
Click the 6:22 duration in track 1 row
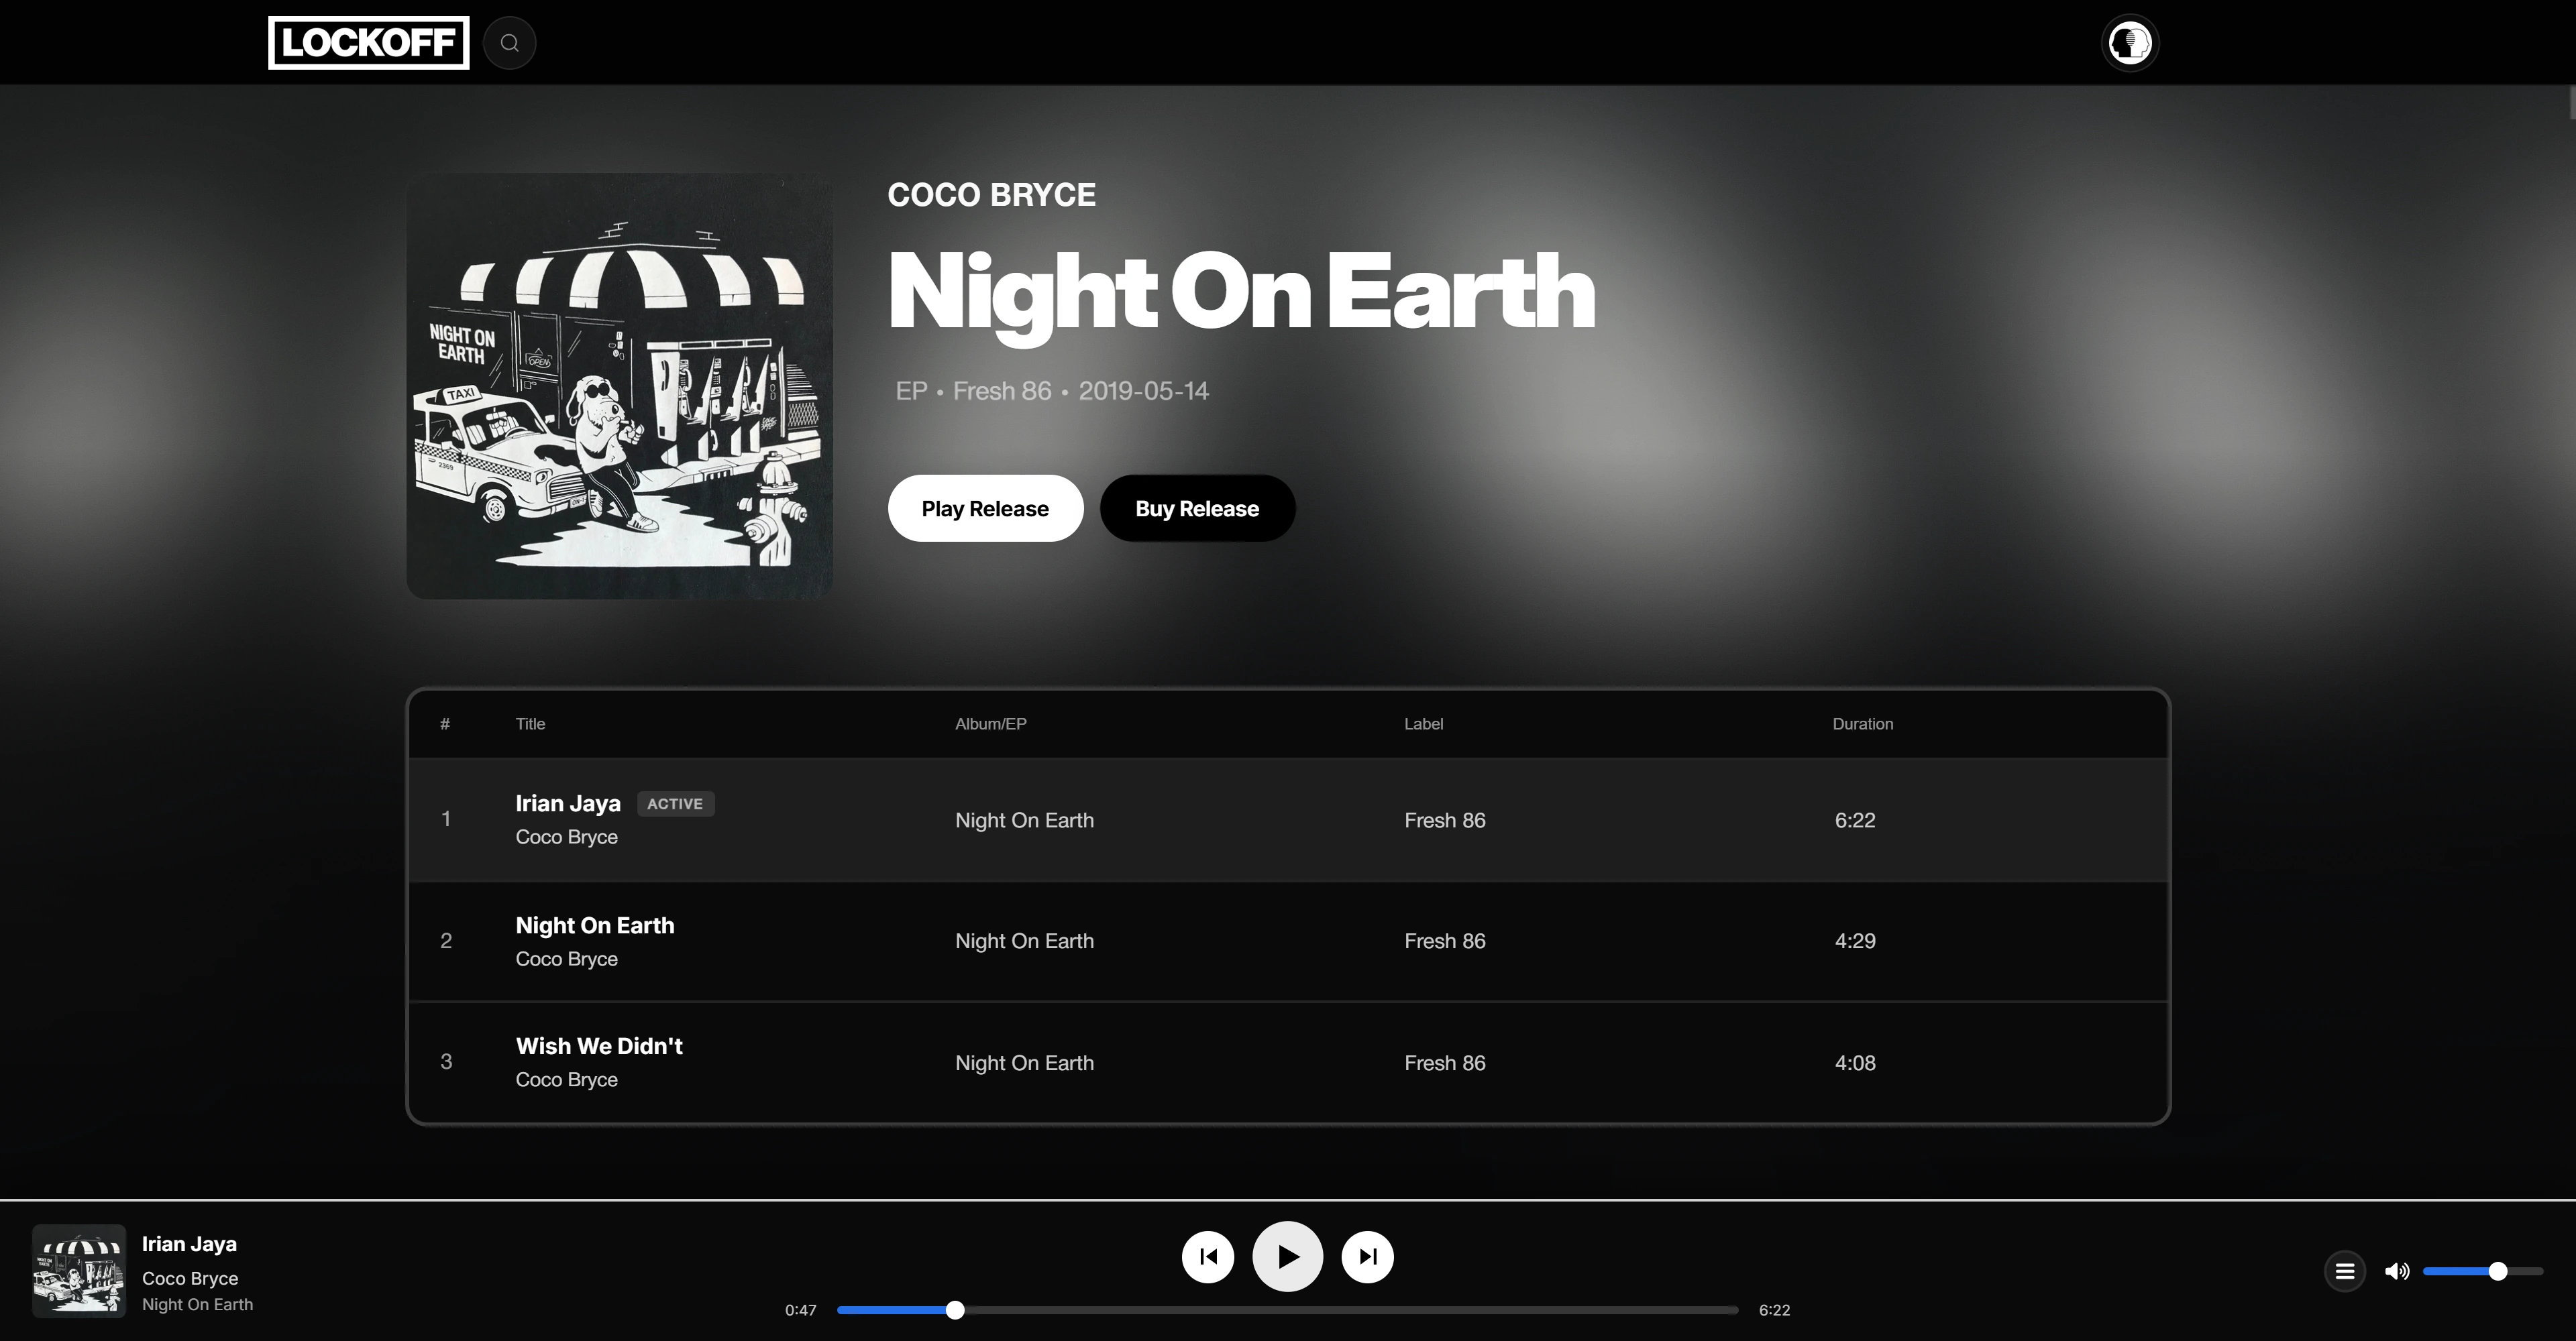coord(1855,821)
